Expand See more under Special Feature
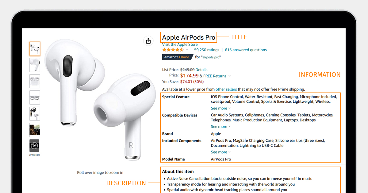 [221, 108]
